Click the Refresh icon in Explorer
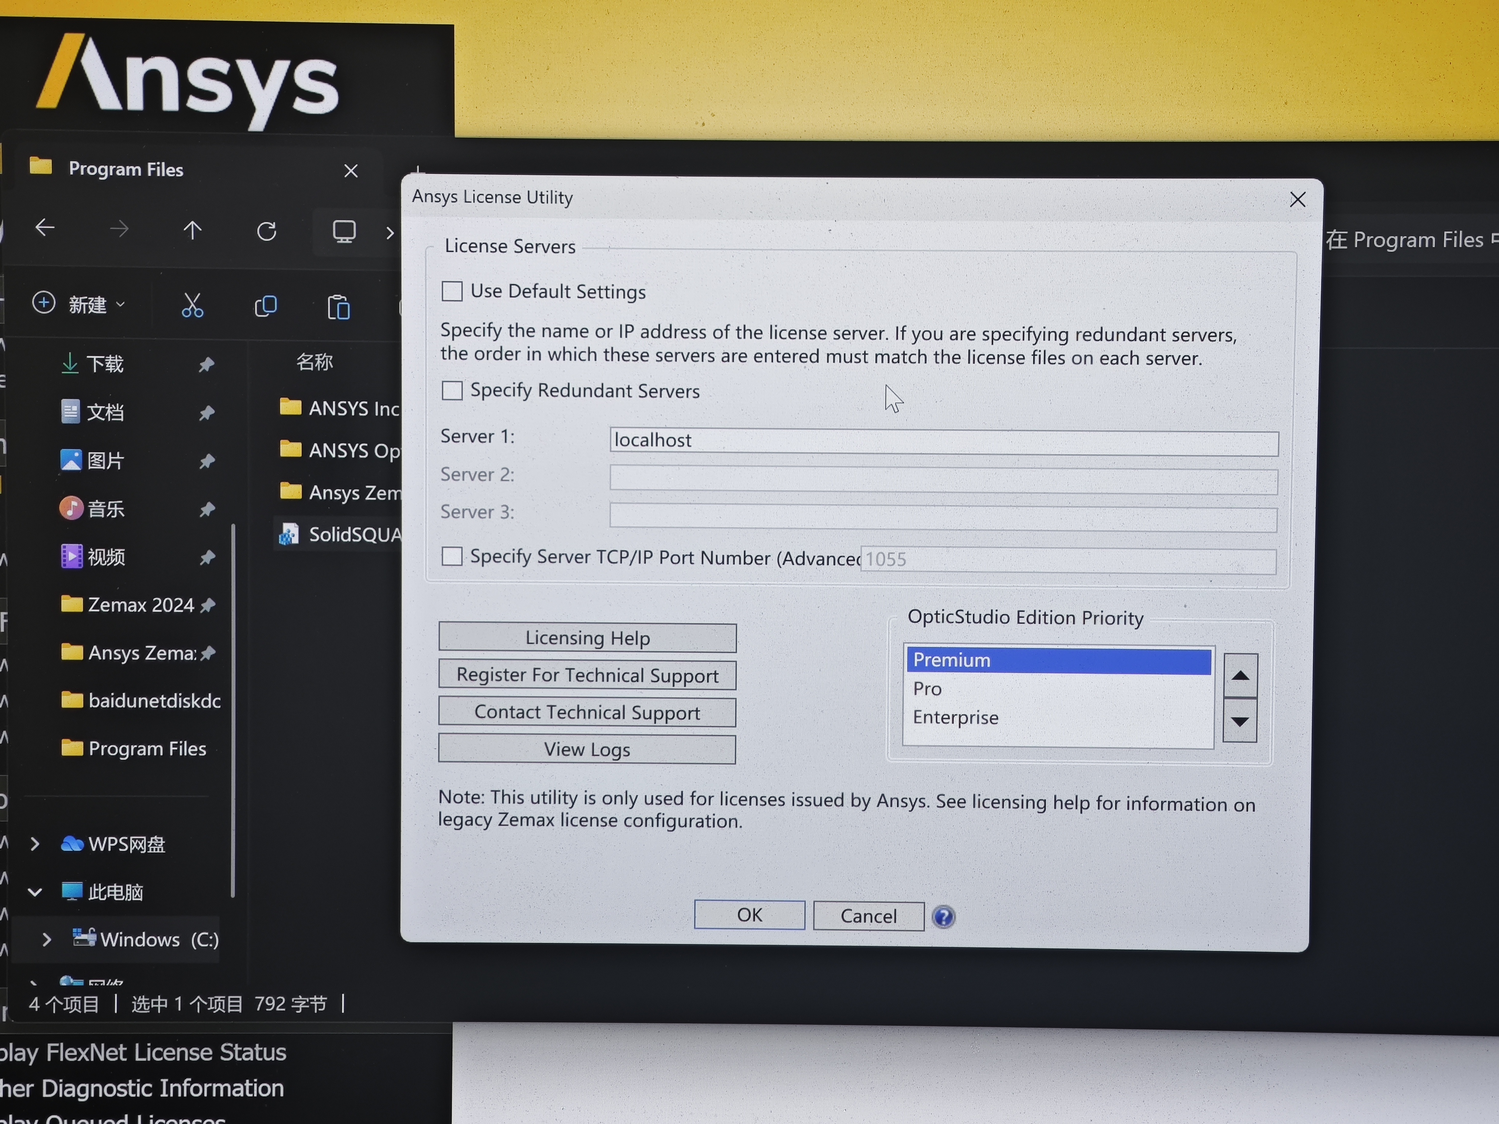Image resolution: width=1499 pixels, height=1124 pixels. (x=266, y=232)
